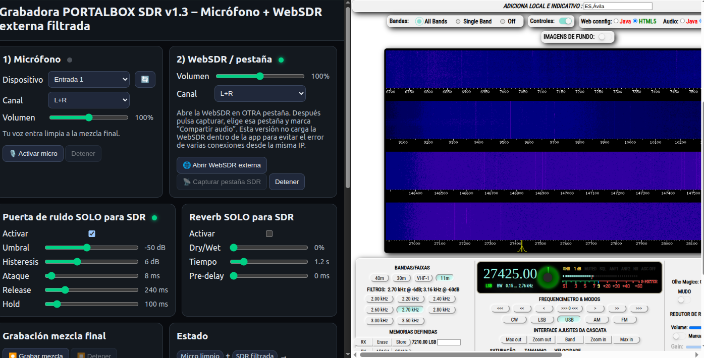Viewport: 704px width, 358px height.
Task: Open external WebSDR with Abrir WebSDR externa
Action: [222, 165]
